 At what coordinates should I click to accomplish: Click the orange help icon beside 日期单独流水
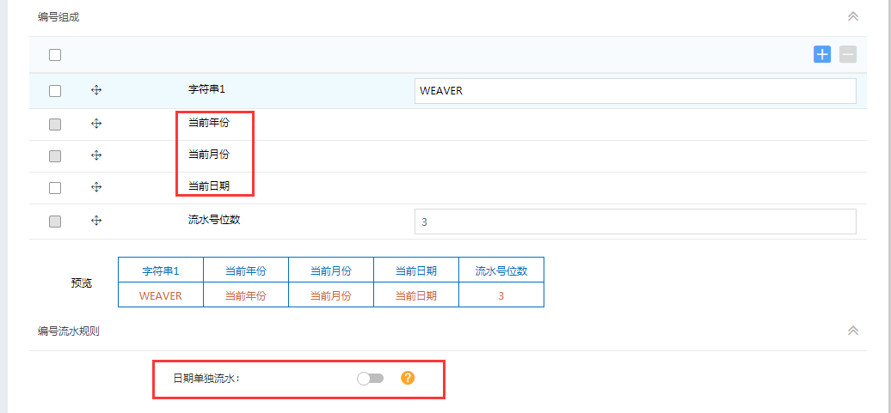(x=408, y=378)
